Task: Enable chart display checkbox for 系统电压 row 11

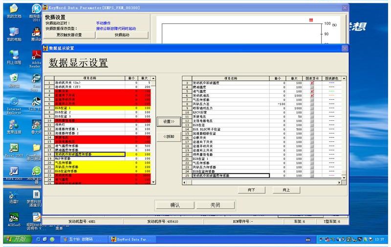Action: (x=312, y=116)
